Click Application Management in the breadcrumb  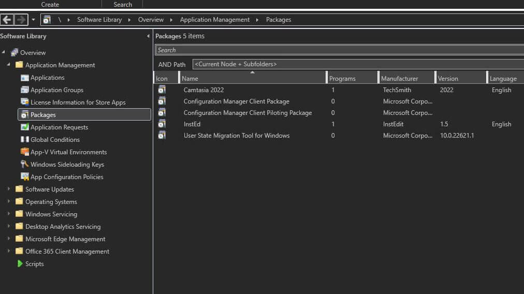[x=214, y=20]
